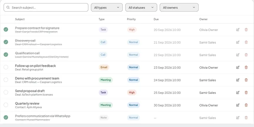Viewport: 254px width, 127px height.
Task: Click Olivia Owner in Quarterly review row
Action: click(x=208, y=105)
